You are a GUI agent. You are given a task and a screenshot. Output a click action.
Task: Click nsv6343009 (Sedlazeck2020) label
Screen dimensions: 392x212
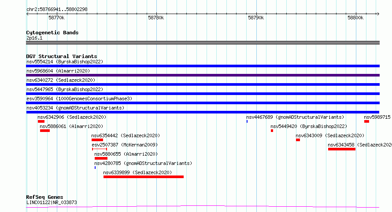tap(330, 135)
